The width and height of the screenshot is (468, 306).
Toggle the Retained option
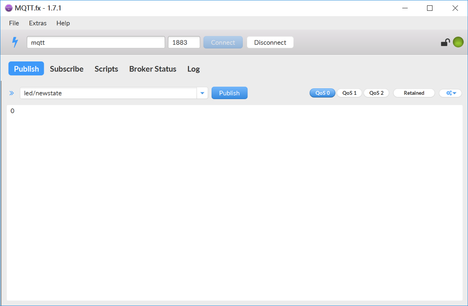pyautogui.click(x=414, y=93)
